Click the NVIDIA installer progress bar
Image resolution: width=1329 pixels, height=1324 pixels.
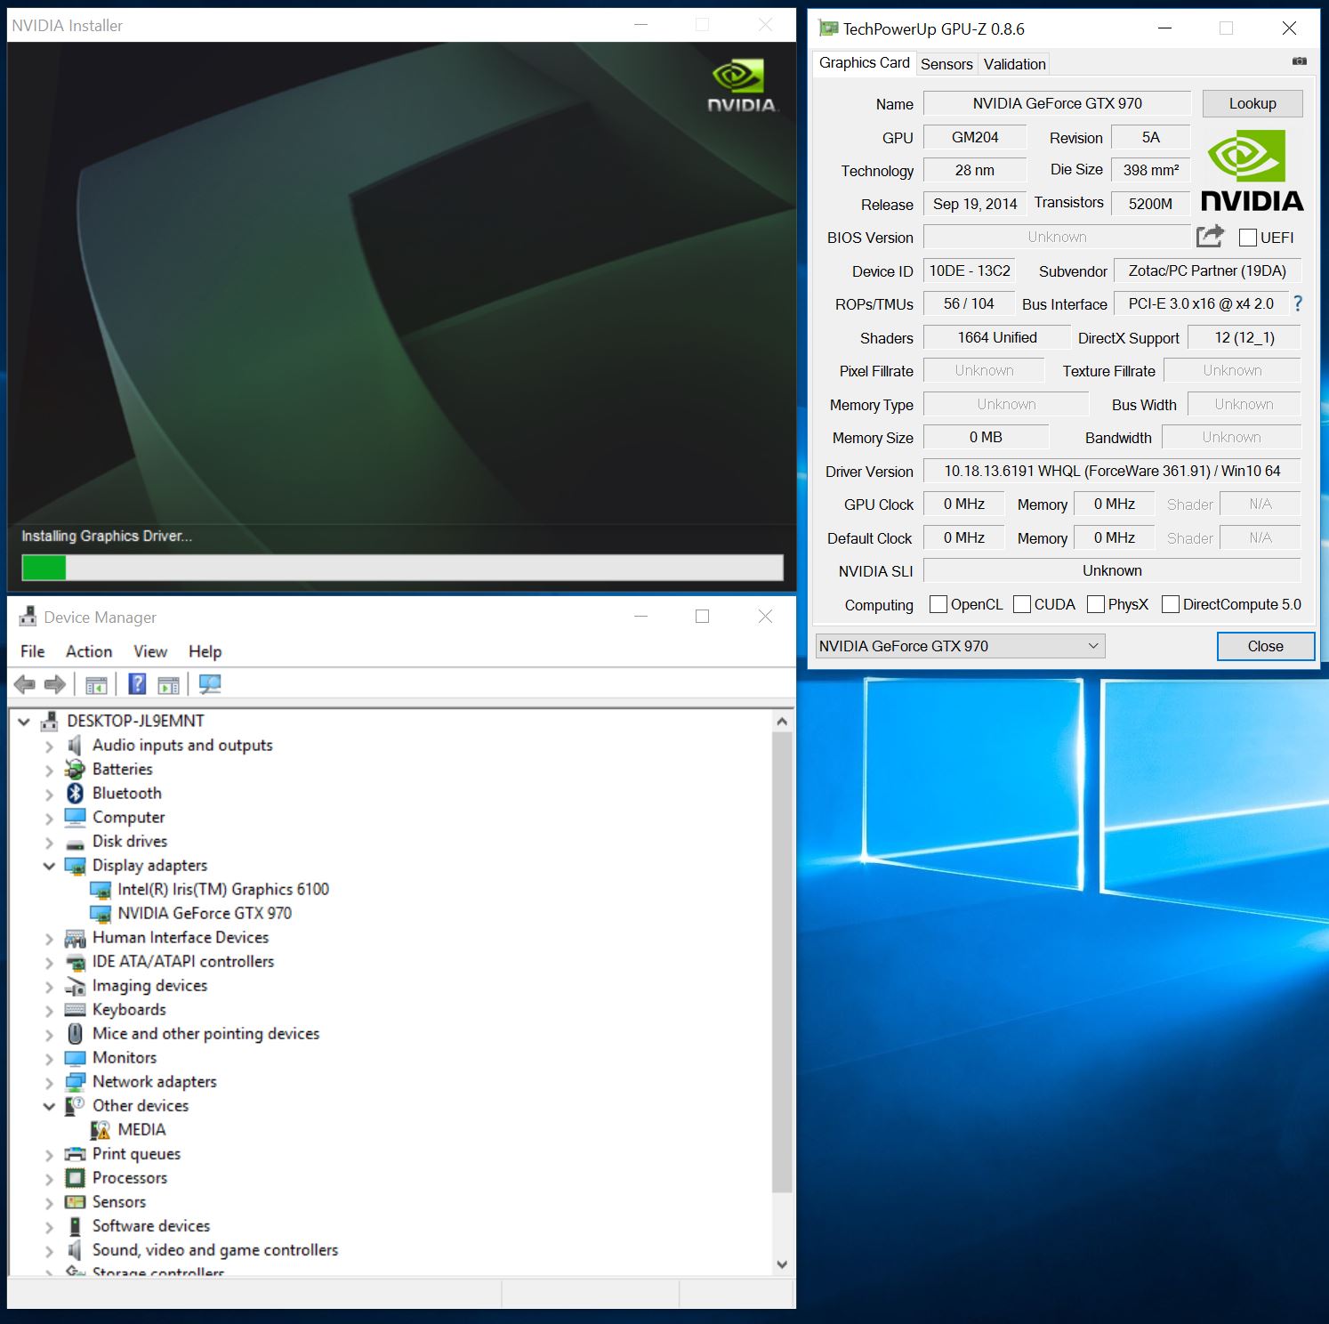tap(402, 567)
